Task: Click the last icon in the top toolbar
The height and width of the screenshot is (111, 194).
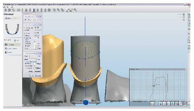Action: pos(75,10)
